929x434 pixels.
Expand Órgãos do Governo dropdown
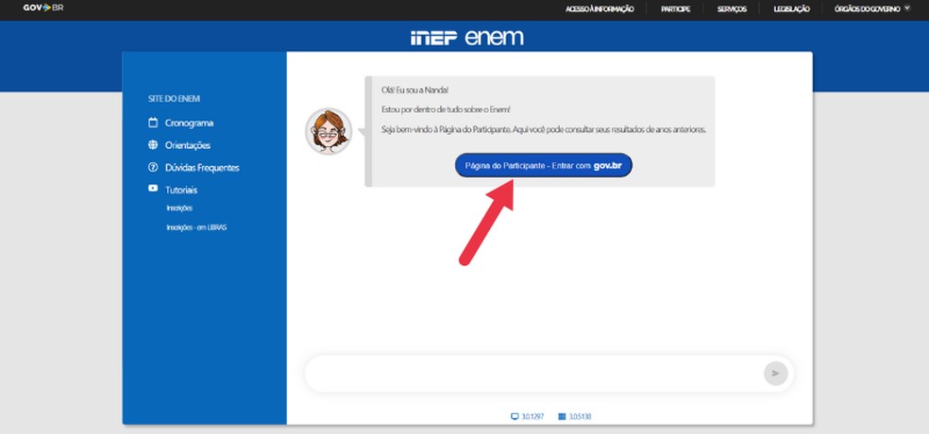[x=871, y=8]
